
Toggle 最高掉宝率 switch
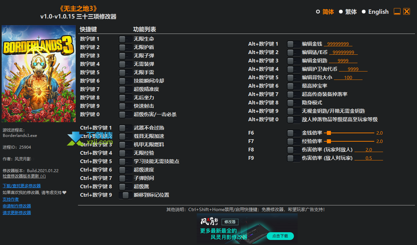pyautogui.click(x=294, y=86)
